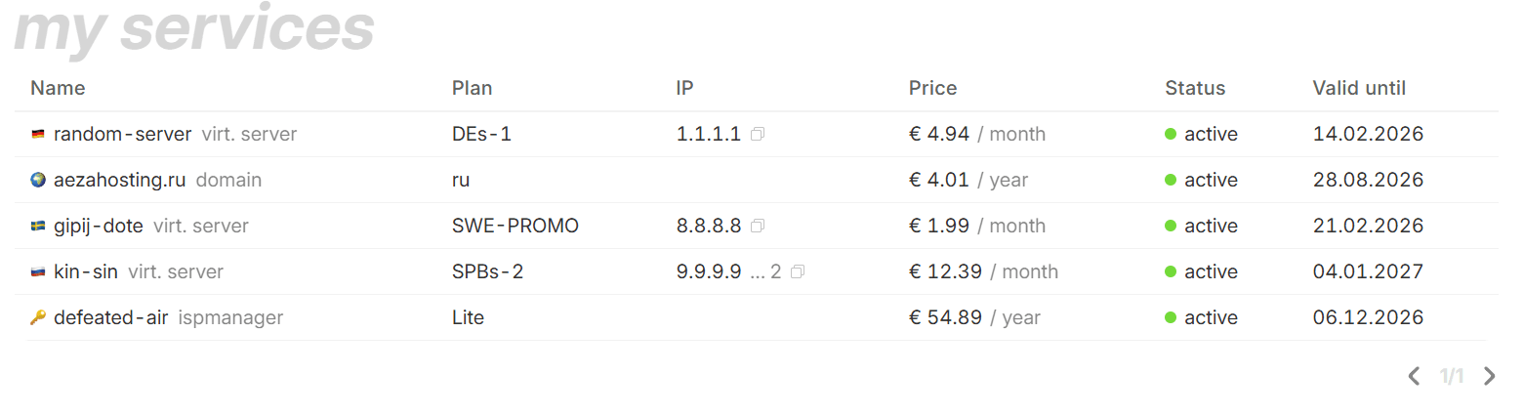Screen dimensions: 1524x415
Task: Go to the next services page
Action: click(1489, 376)
